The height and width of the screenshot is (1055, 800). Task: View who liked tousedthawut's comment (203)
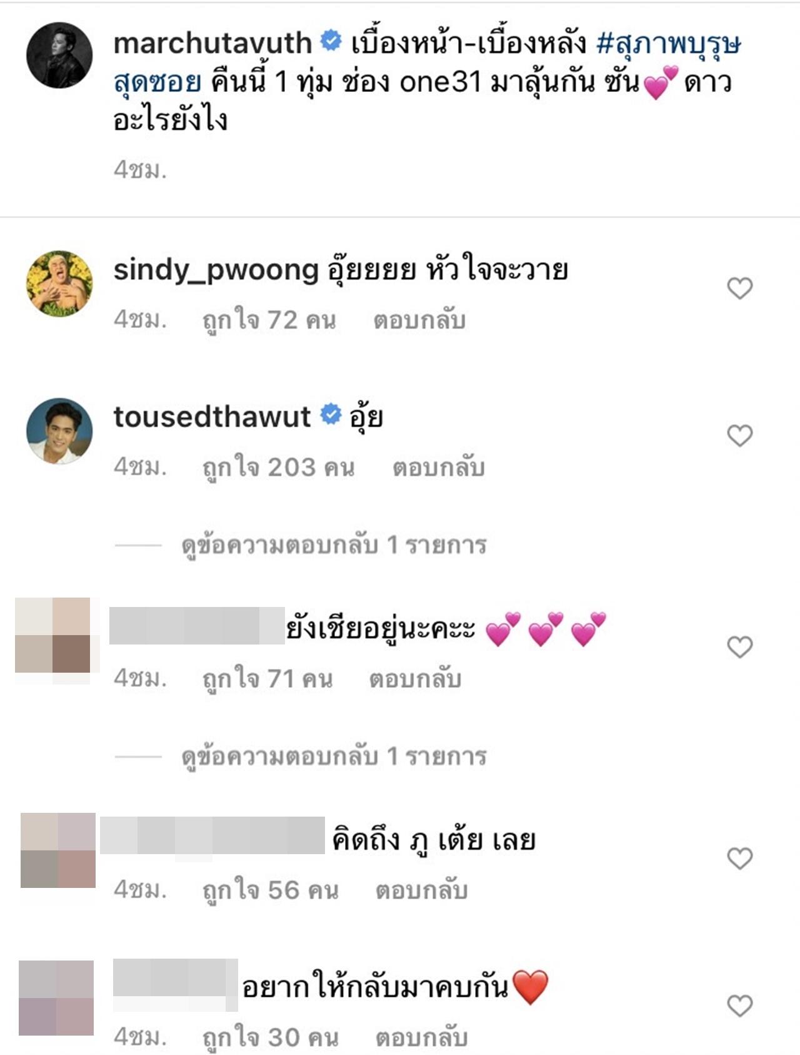(278, 468)
